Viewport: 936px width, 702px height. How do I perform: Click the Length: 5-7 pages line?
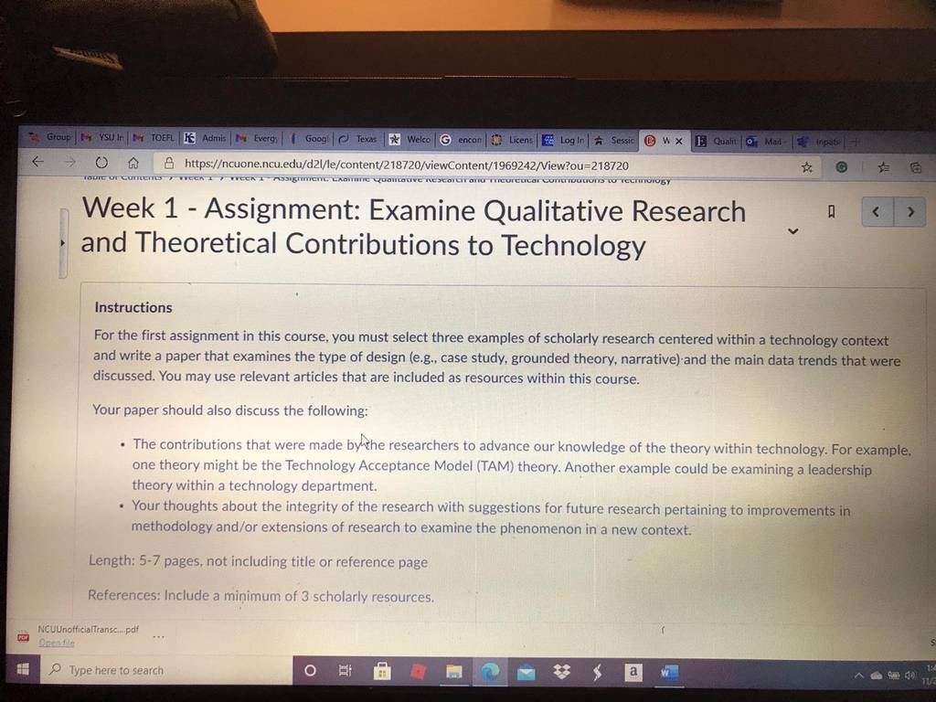coord(258,562)
